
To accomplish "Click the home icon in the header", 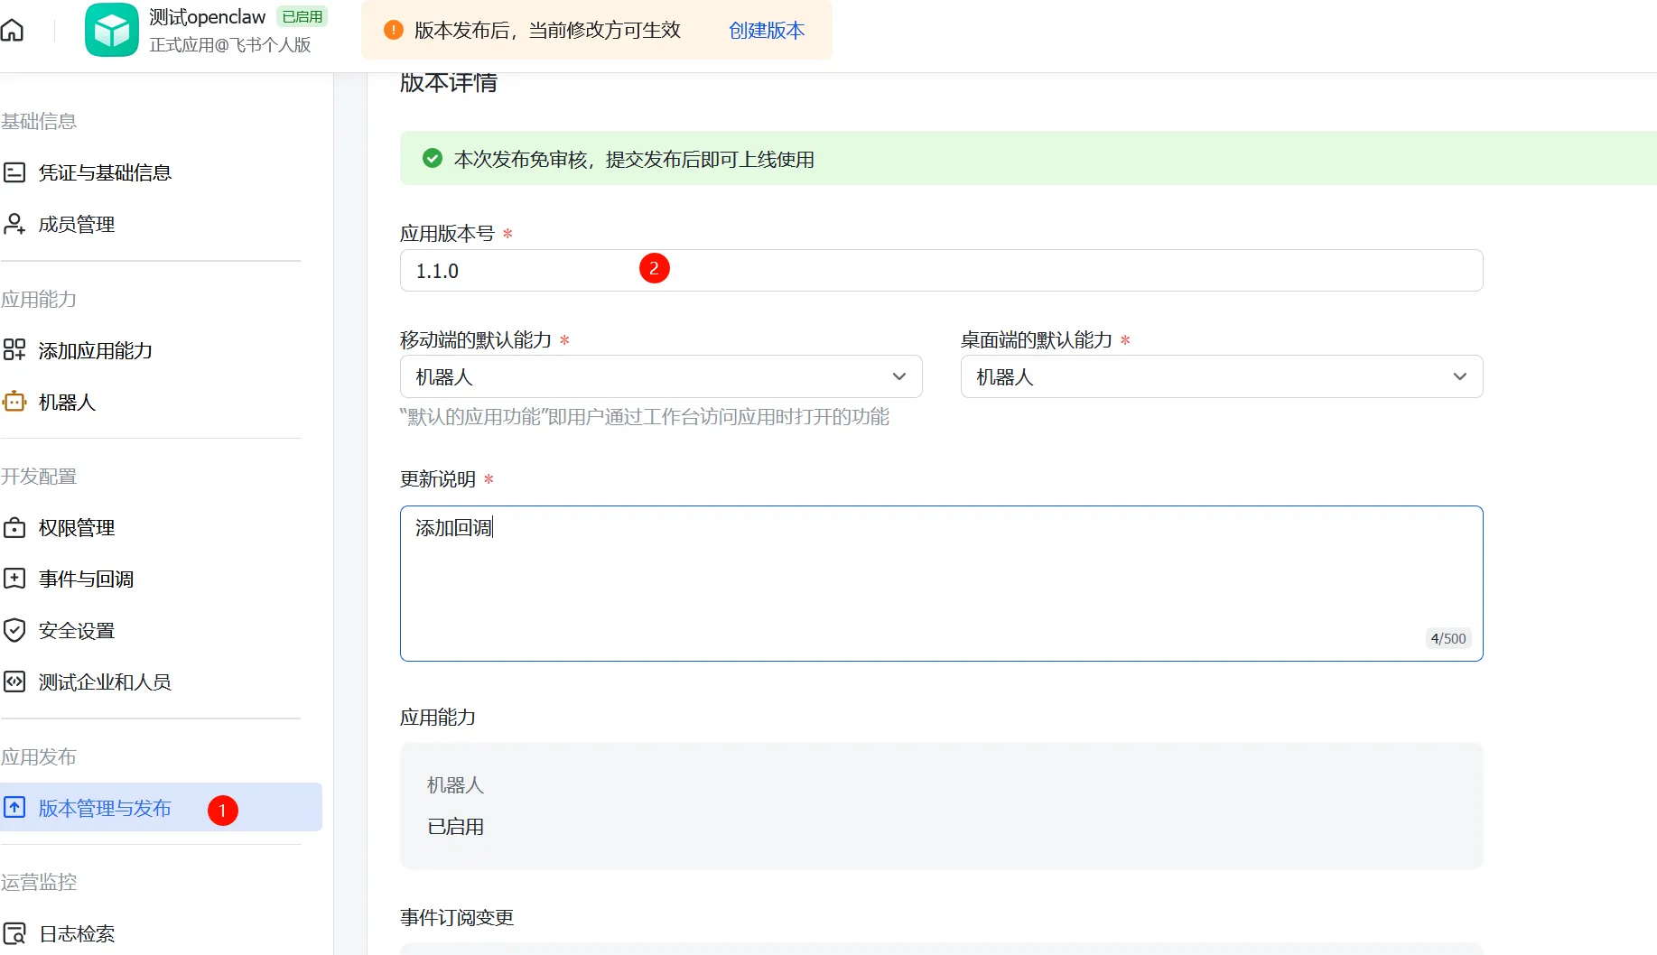I will (13, 30).
